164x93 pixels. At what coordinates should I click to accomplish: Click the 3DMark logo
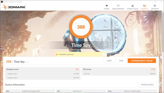tap(14, 7)
